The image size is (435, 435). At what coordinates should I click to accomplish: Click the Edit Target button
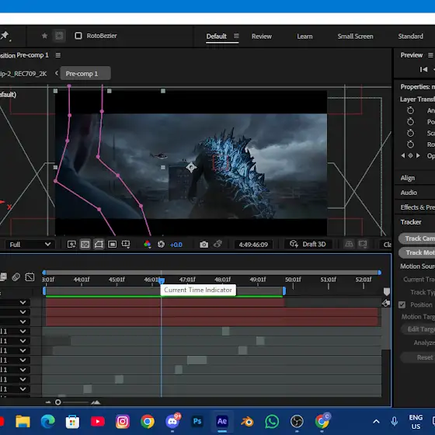pyautogui.click(x=418, y=329)
